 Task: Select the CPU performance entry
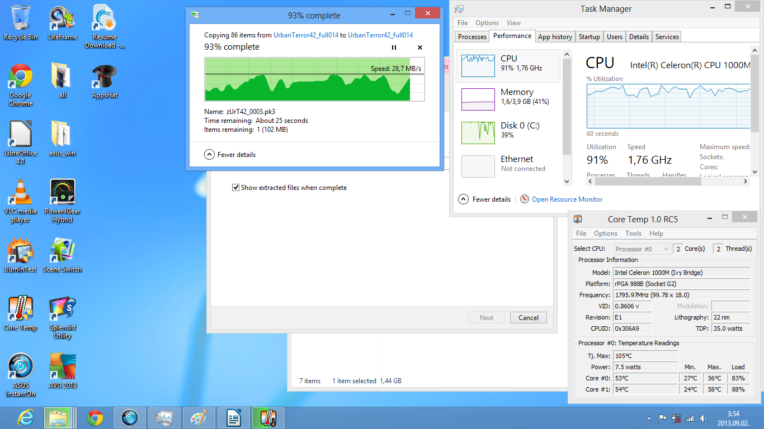509,65
